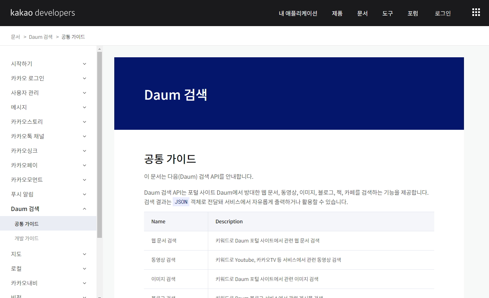Click the Daum 검색 banner title
Screen dimensions: 489x298
[176, 95]
